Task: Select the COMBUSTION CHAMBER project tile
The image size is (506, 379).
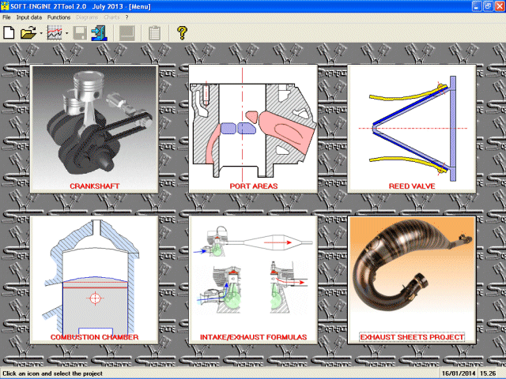Action: point(94,280)
